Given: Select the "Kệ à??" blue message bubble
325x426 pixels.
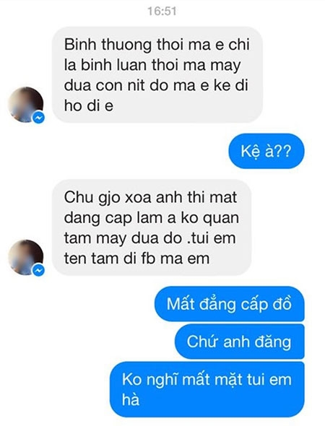Looking at the screenshot, I should [266, 151].
